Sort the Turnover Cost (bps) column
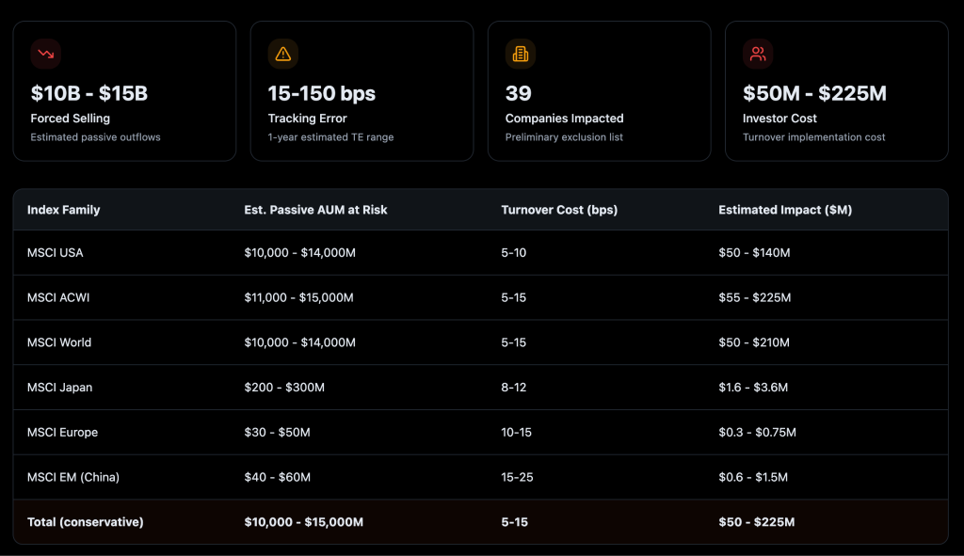Viewport: 964px width, 556px height. click(x=559, y=210)
